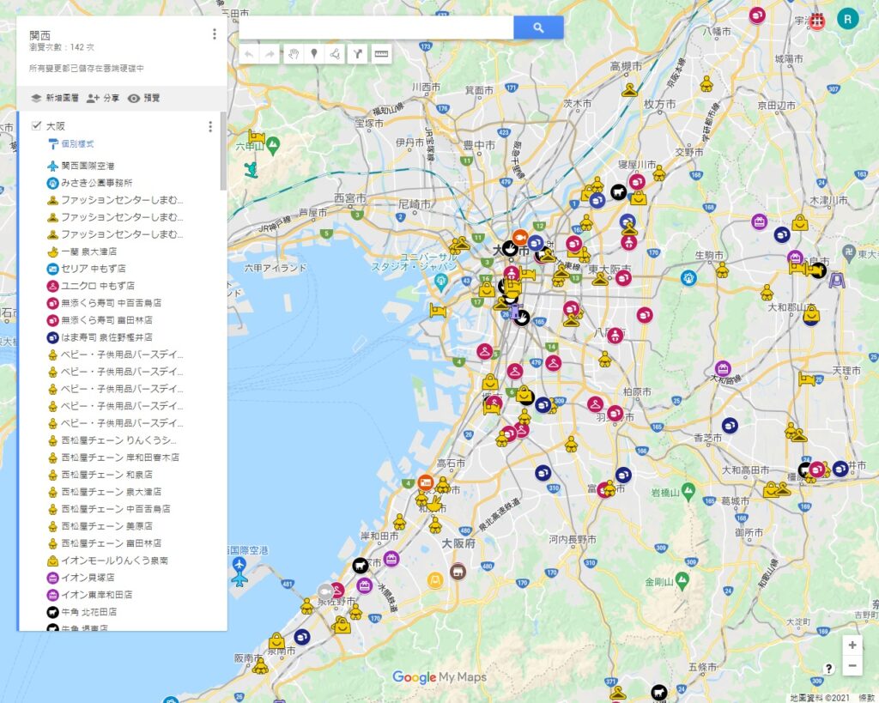This screenshot has height=703, width=879.
Task: Click the orange marker near 高石市
Action: pos(426,482)
